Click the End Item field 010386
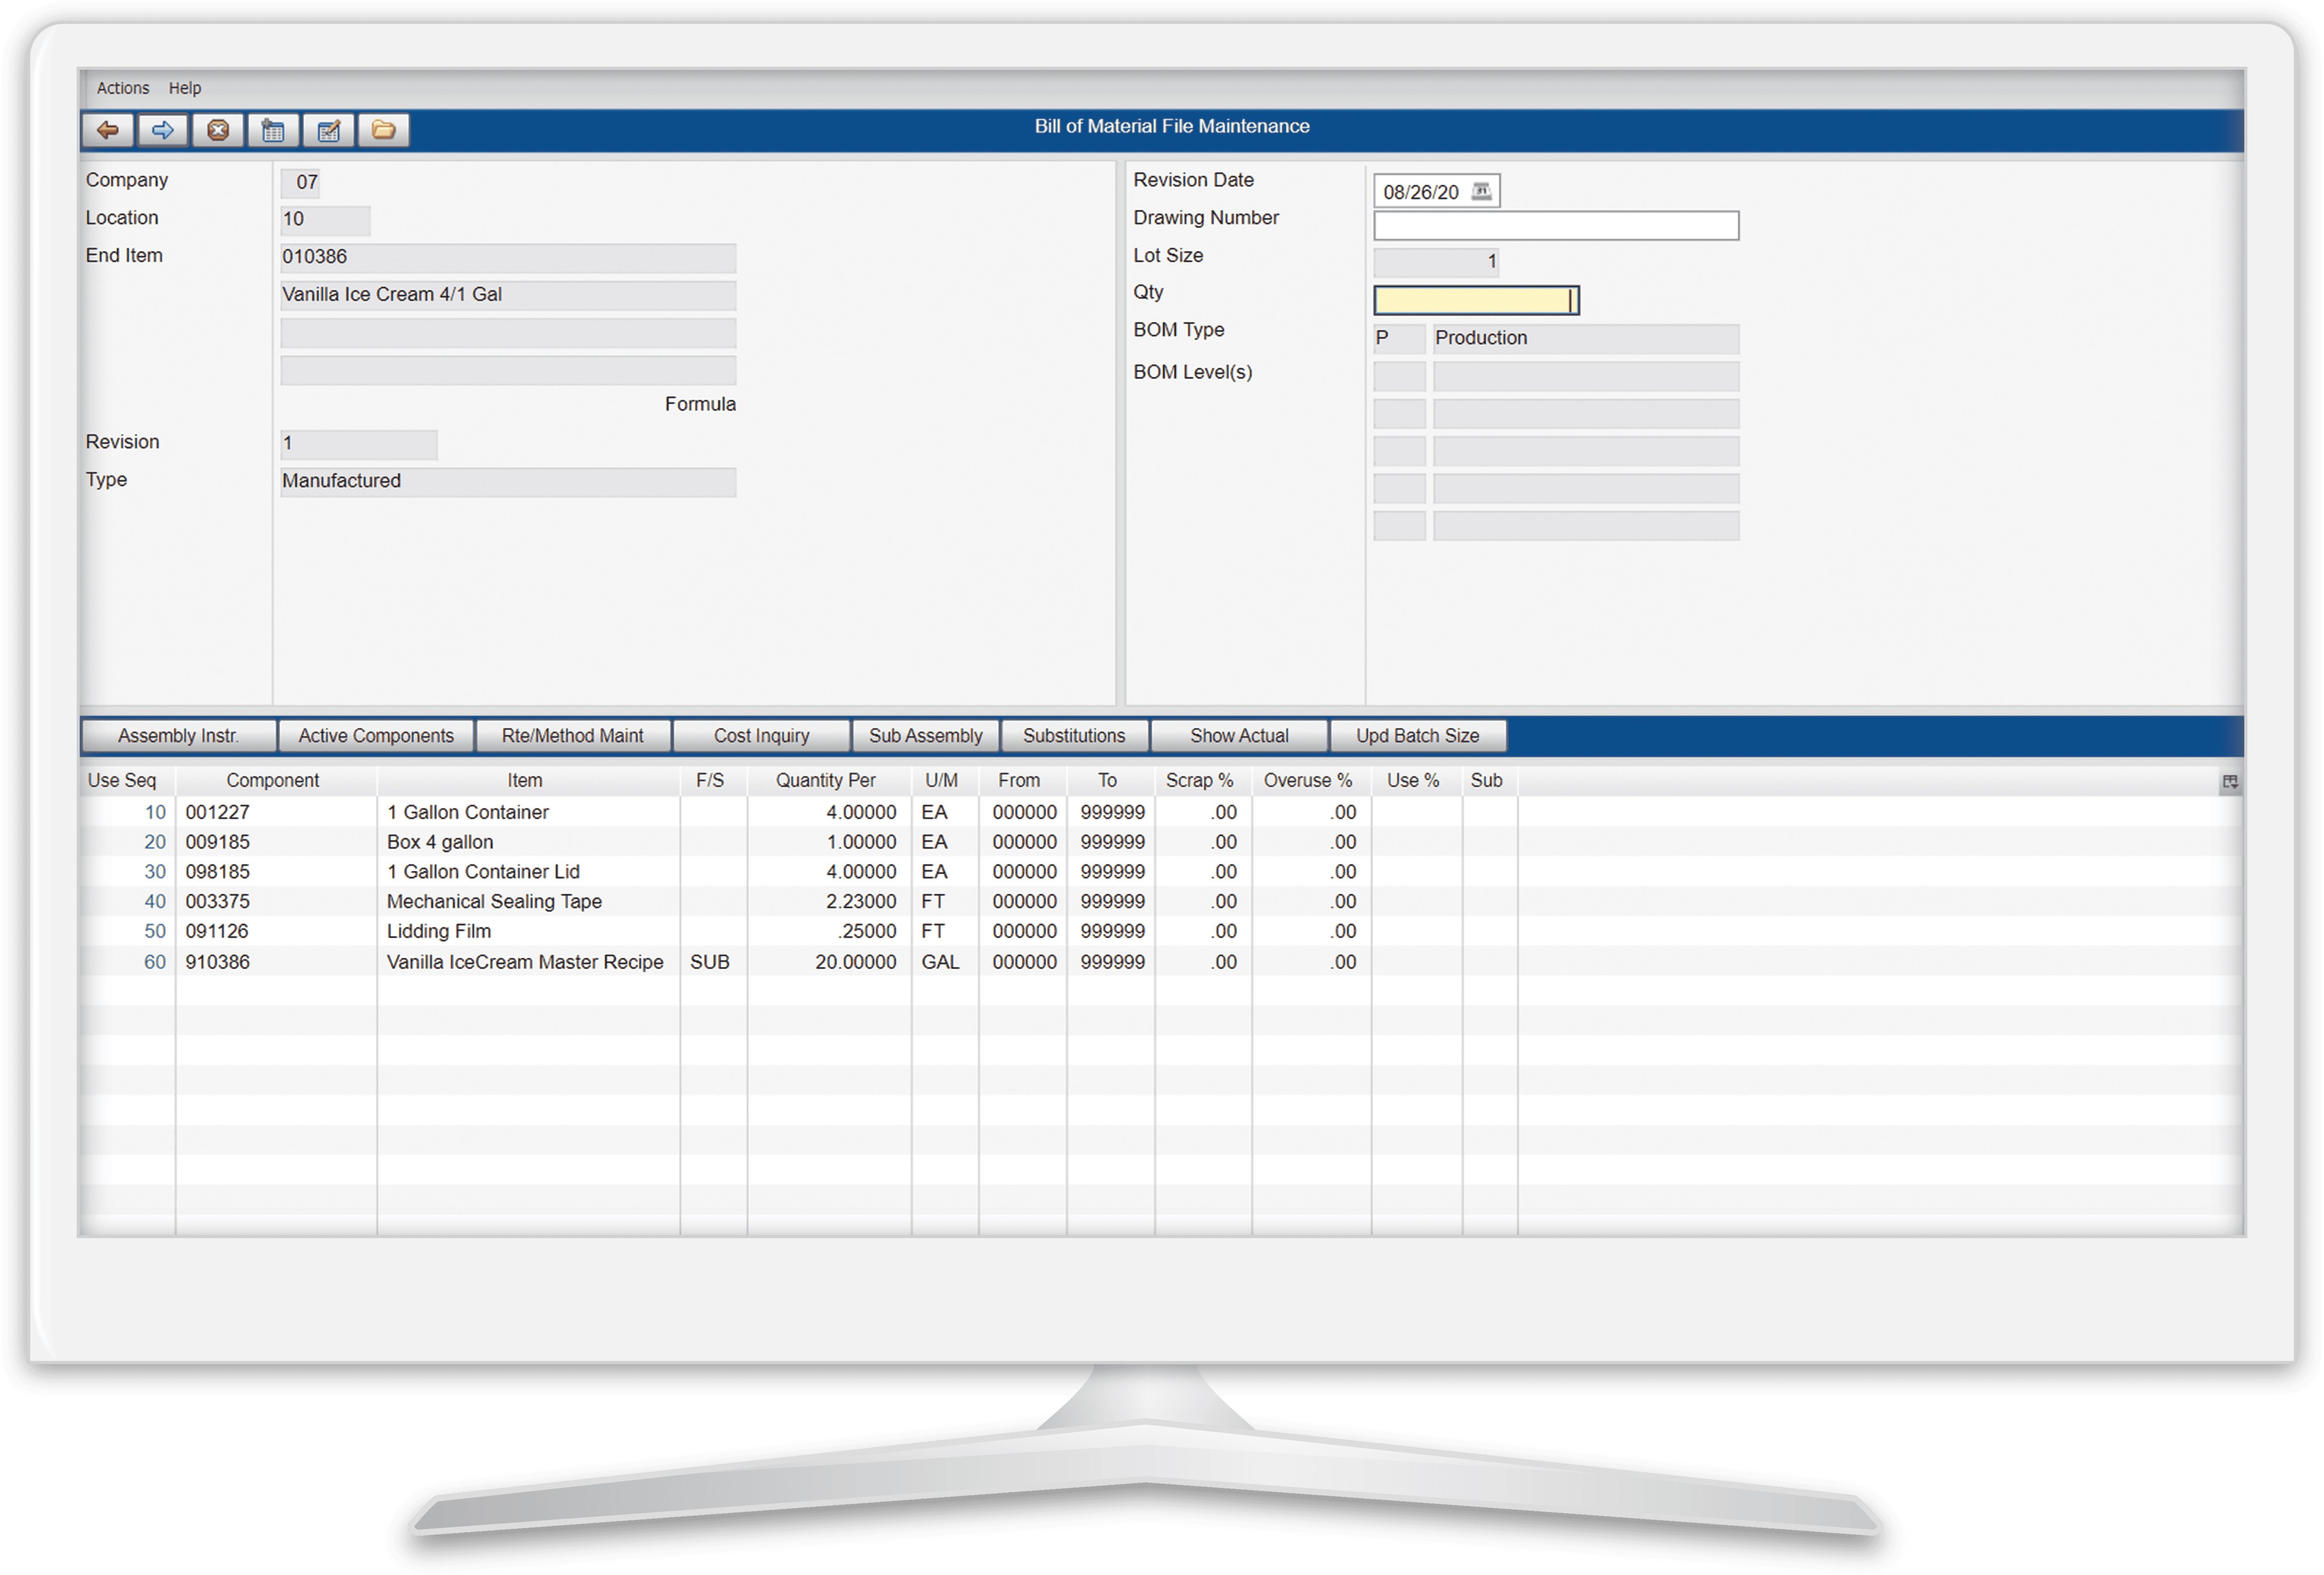 pyautogui.click(x=508, y=258)
